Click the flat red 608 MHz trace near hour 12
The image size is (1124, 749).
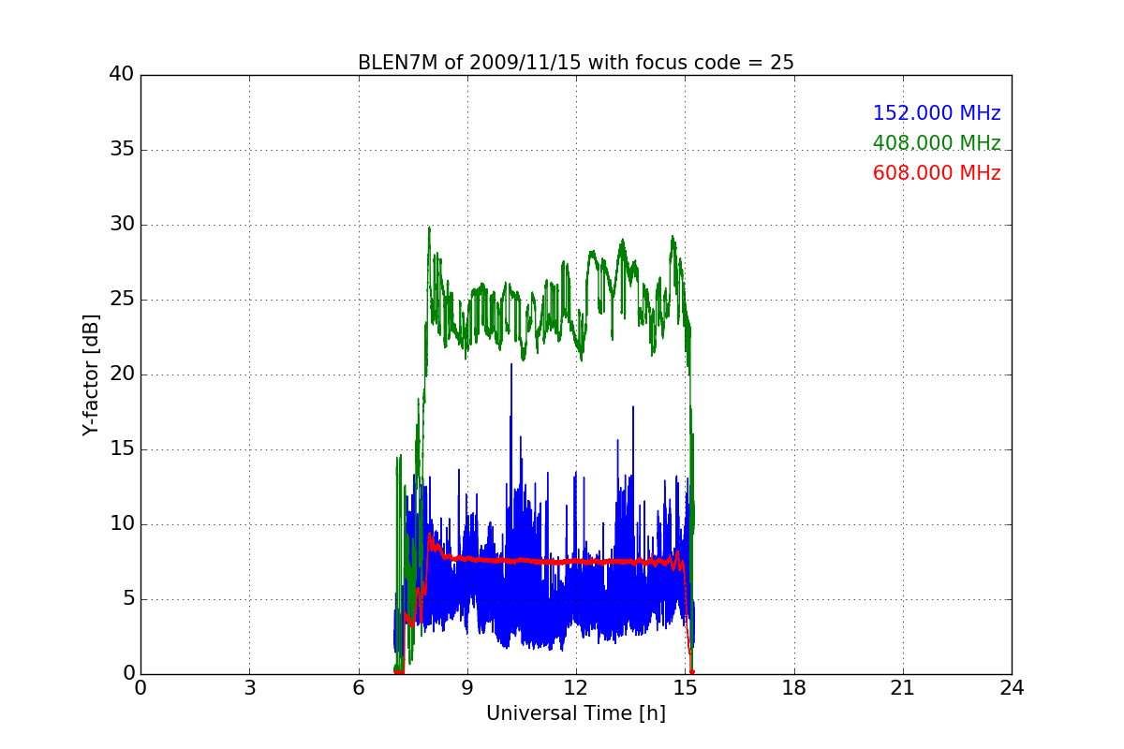[x=576, y=562]
